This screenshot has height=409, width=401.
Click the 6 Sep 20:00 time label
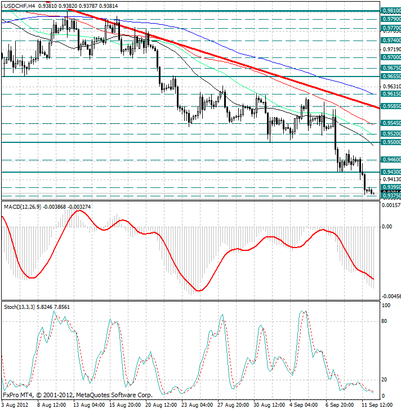(340, 405)
